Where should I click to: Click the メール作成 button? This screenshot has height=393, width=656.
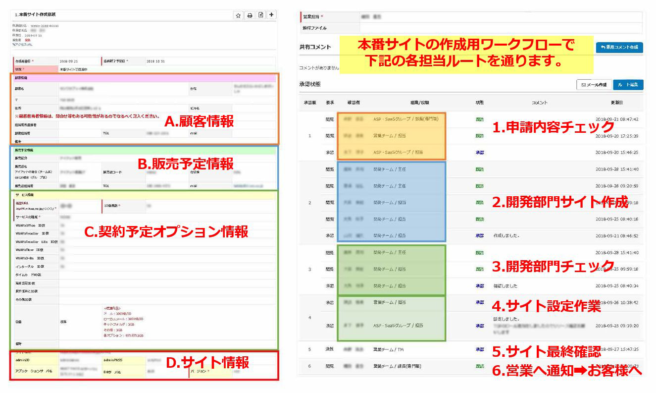(x=594, y=85)
